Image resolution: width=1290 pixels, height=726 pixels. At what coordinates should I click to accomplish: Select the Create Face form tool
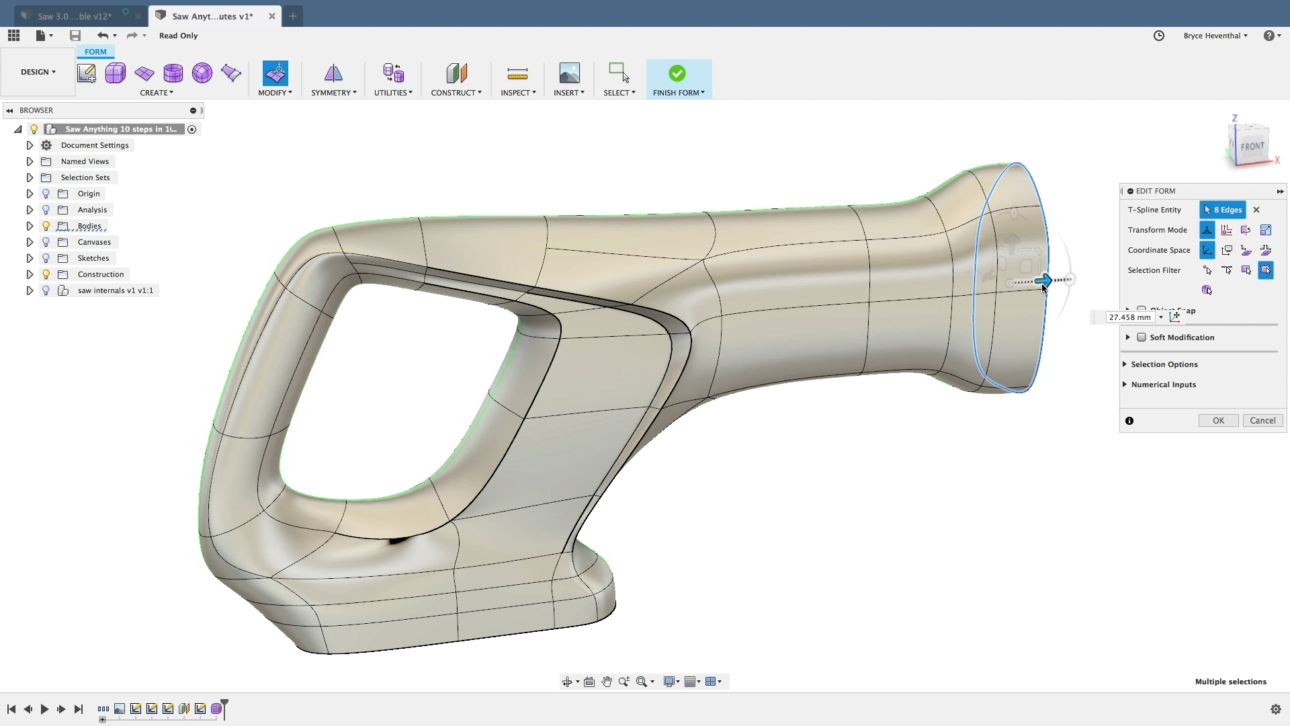pyautogui.click(x=230, y=73)
